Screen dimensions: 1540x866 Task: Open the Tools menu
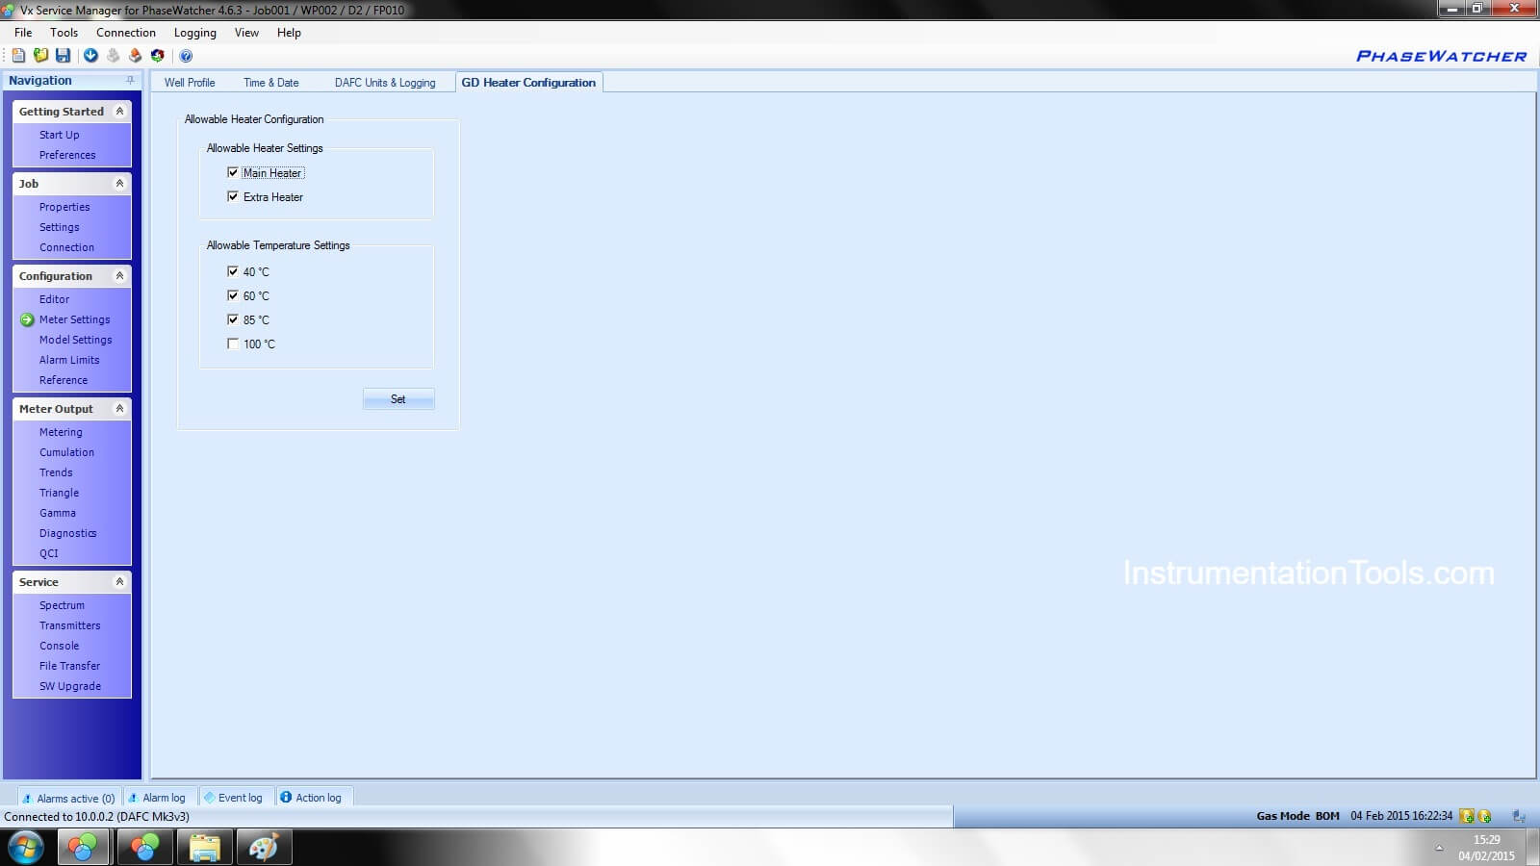[x=64, y=32]
